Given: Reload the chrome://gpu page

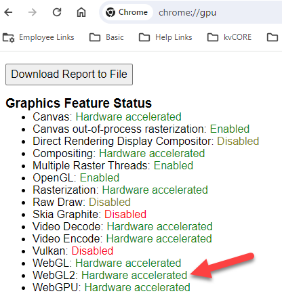Looking at the screenshot, I should pos(57,12).
